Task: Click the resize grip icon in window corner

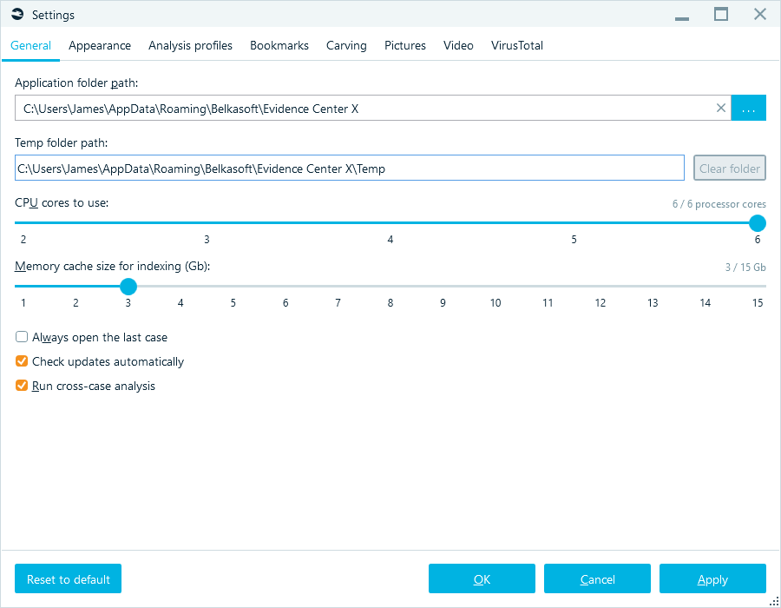Action: 775,602
